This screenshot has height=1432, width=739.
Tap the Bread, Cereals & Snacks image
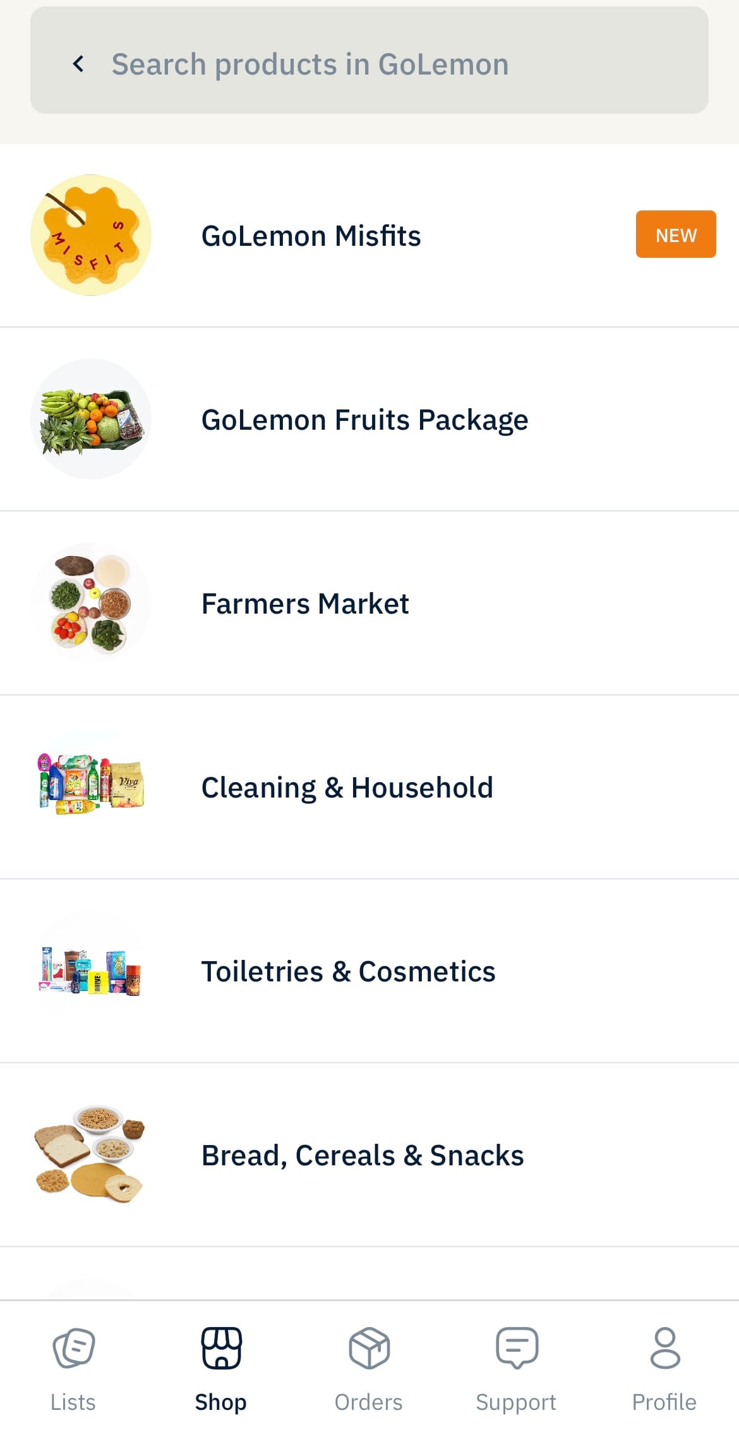90,1155
